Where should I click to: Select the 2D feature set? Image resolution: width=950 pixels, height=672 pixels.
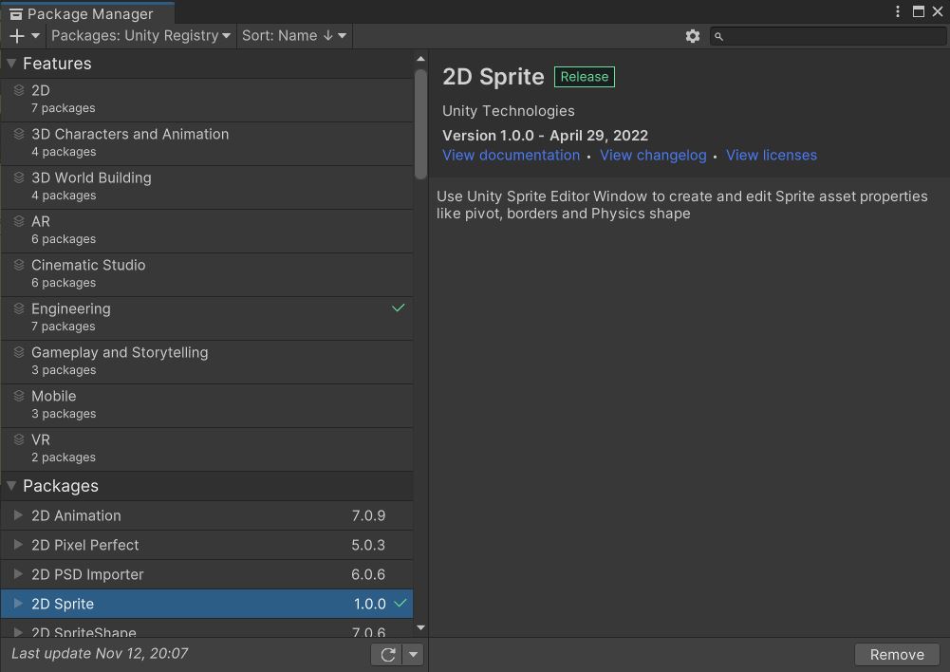click(207, 100)
